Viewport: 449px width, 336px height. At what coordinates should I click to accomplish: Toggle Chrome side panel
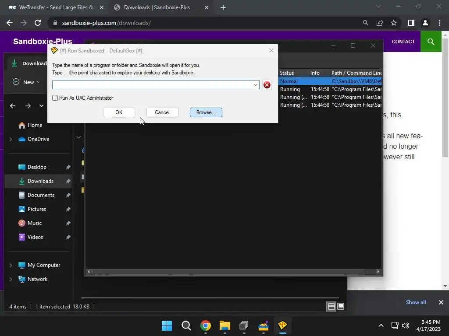click(x=411, y=23)
